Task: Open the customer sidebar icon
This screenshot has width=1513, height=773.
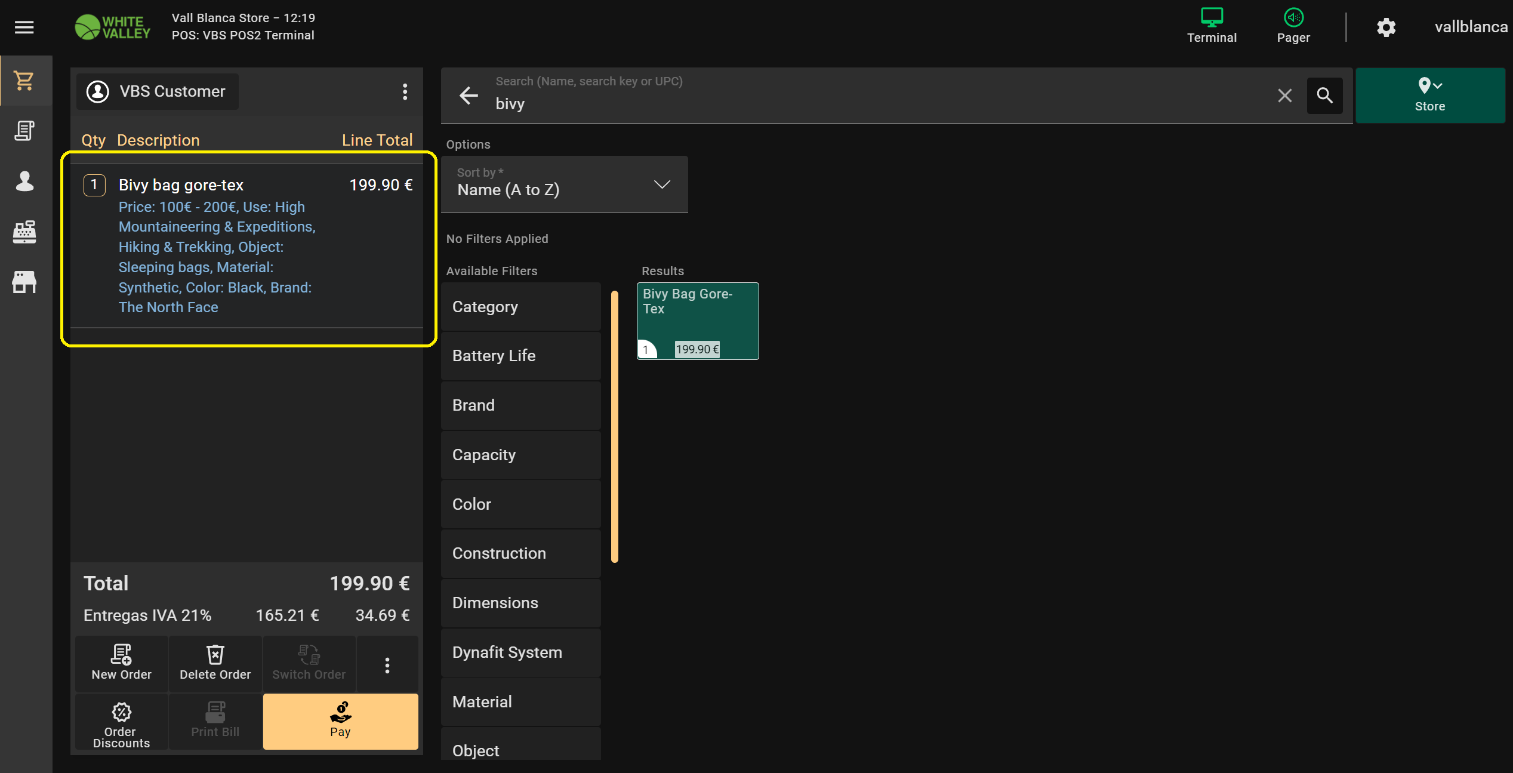Action: 24,181
